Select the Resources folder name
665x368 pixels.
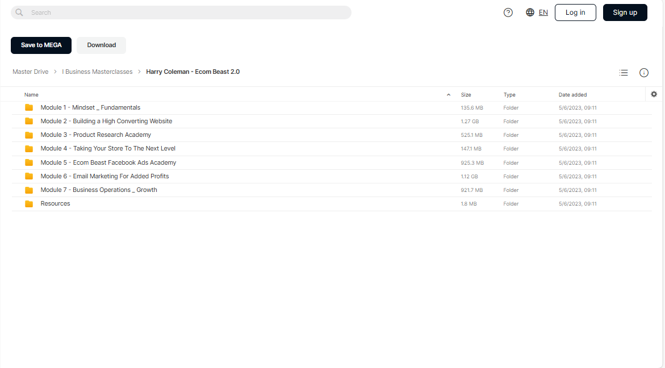coord(55,203)
